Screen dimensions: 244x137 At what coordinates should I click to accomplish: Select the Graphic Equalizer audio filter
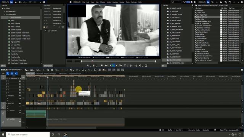tap(16, 30)
